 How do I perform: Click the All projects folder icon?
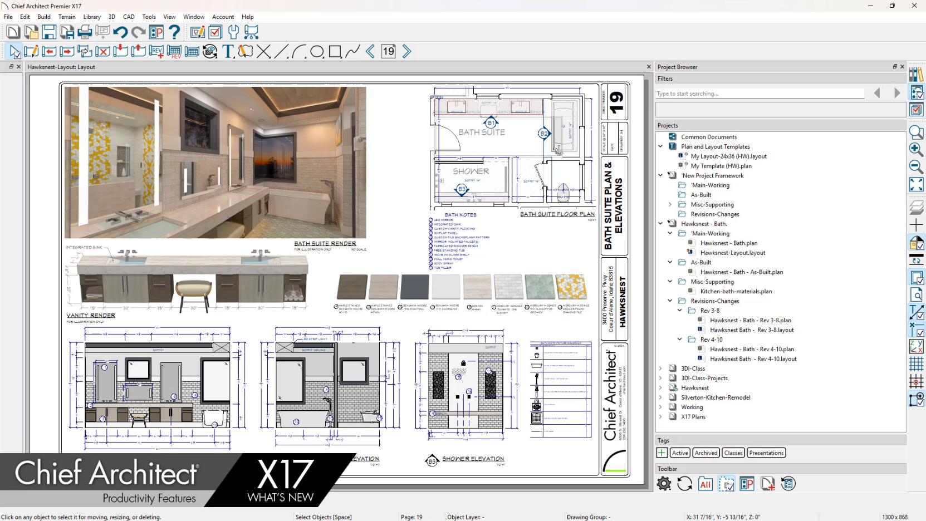pos(705,484)
